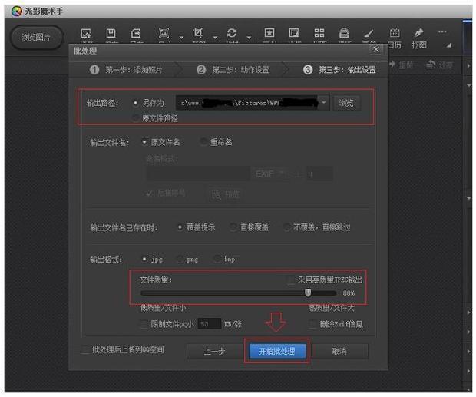Click the crop tool icon in toolbar
This screenshot has width=476, height=397.
point(198,33)
